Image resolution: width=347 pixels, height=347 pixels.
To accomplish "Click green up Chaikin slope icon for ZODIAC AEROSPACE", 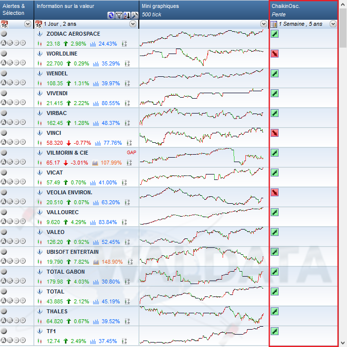I will (x=275, y=34).
